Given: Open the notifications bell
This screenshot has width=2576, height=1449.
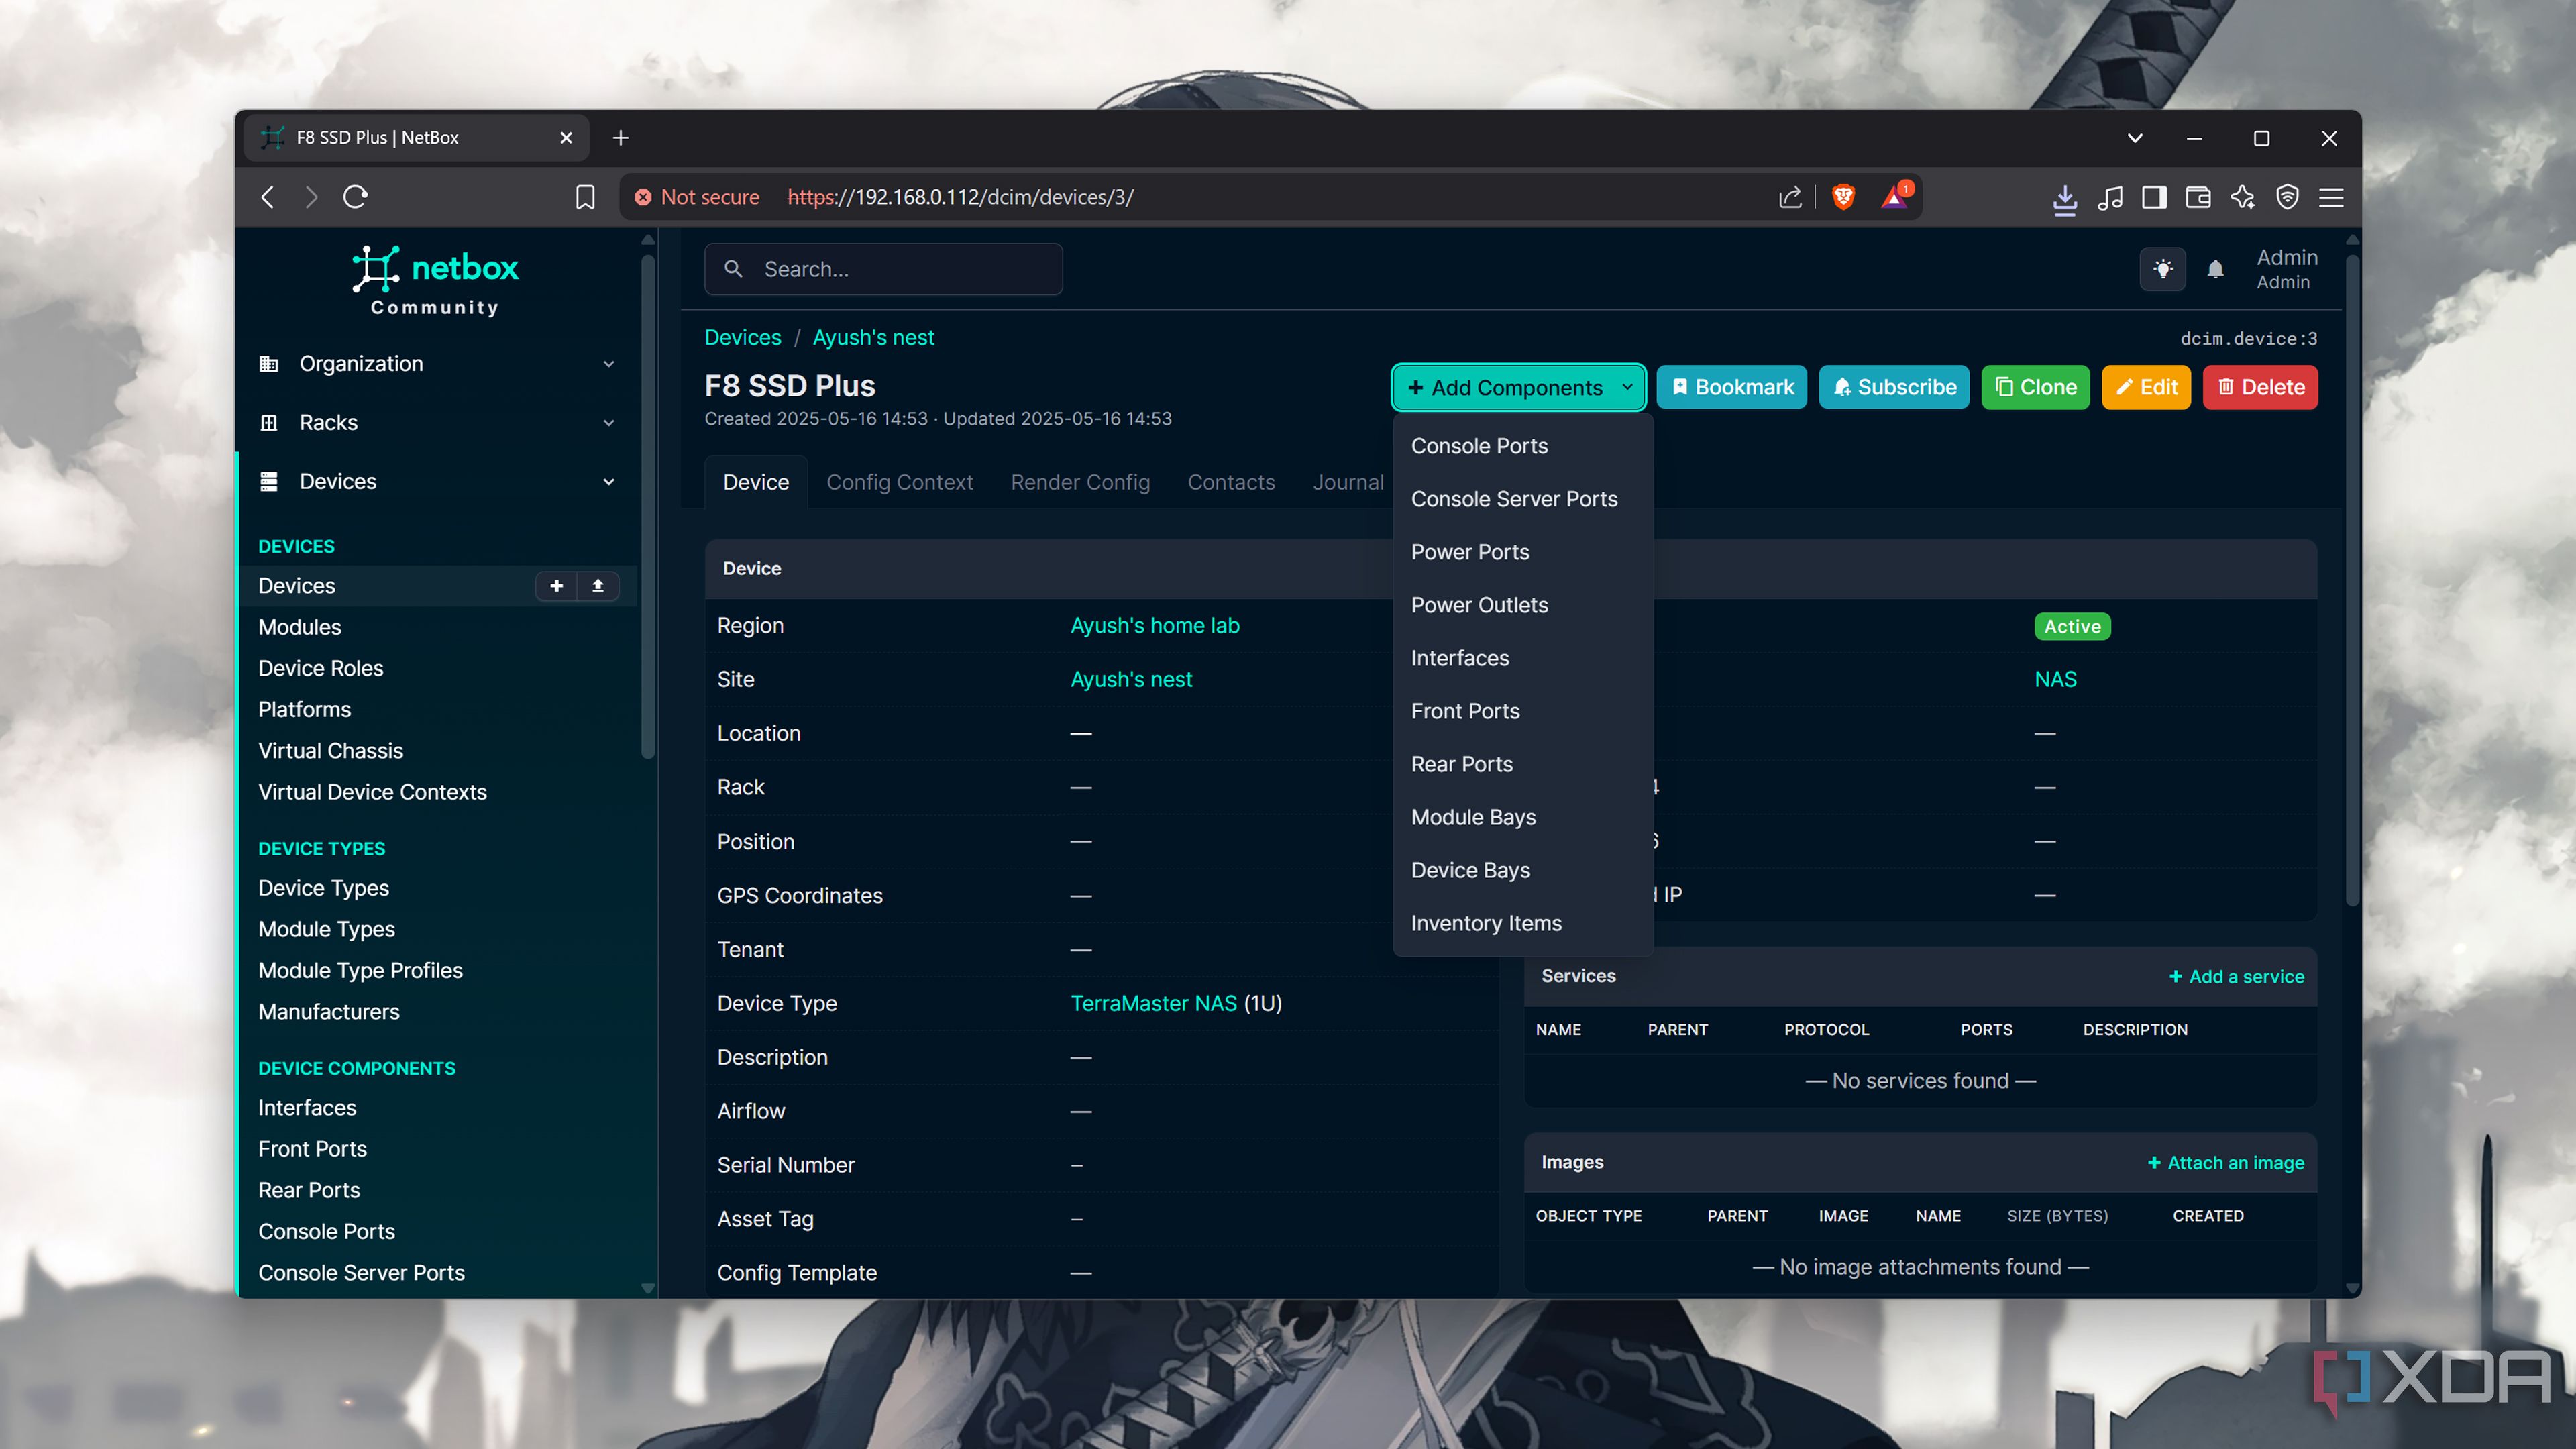Looking at the screenshot, I should tap(2216, 269).
